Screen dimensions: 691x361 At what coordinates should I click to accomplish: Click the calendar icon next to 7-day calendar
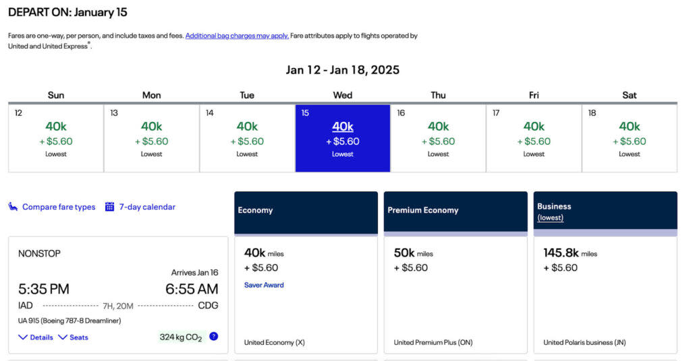pyautogui.click(x=109, y=207)
